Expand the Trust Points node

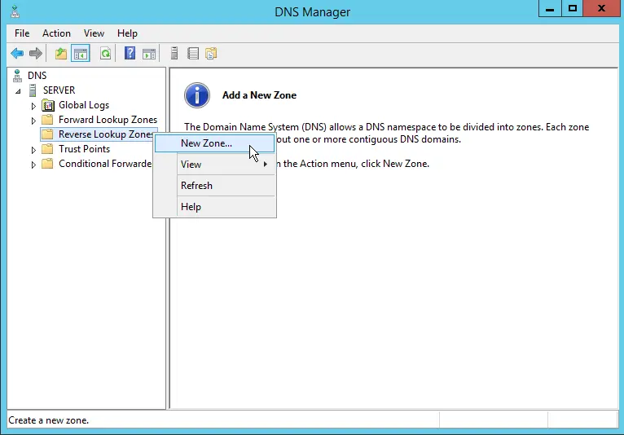click(x=33, y=150)
